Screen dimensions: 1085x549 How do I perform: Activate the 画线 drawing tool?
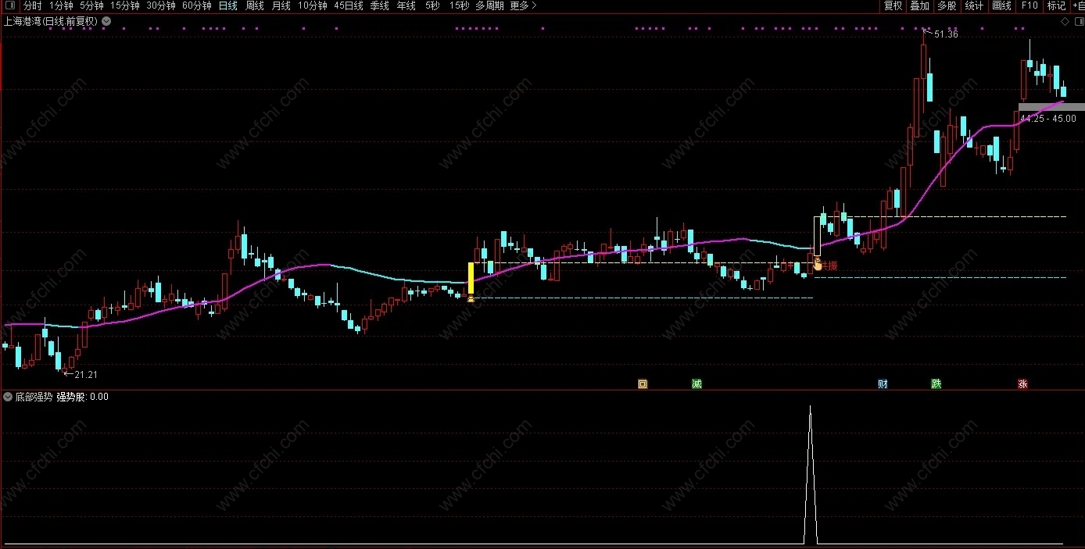point(1001,5)
